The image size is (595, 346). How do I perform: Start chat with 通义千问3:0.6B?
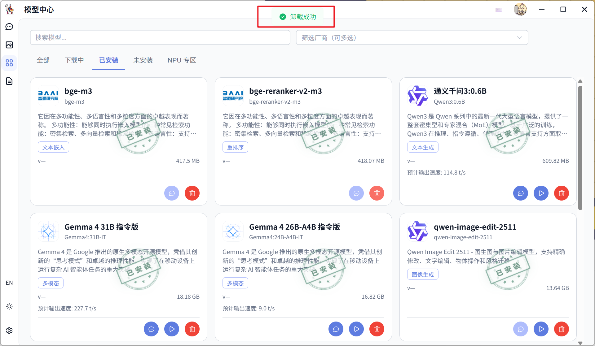pyautogui.click(x=521, y=193)
